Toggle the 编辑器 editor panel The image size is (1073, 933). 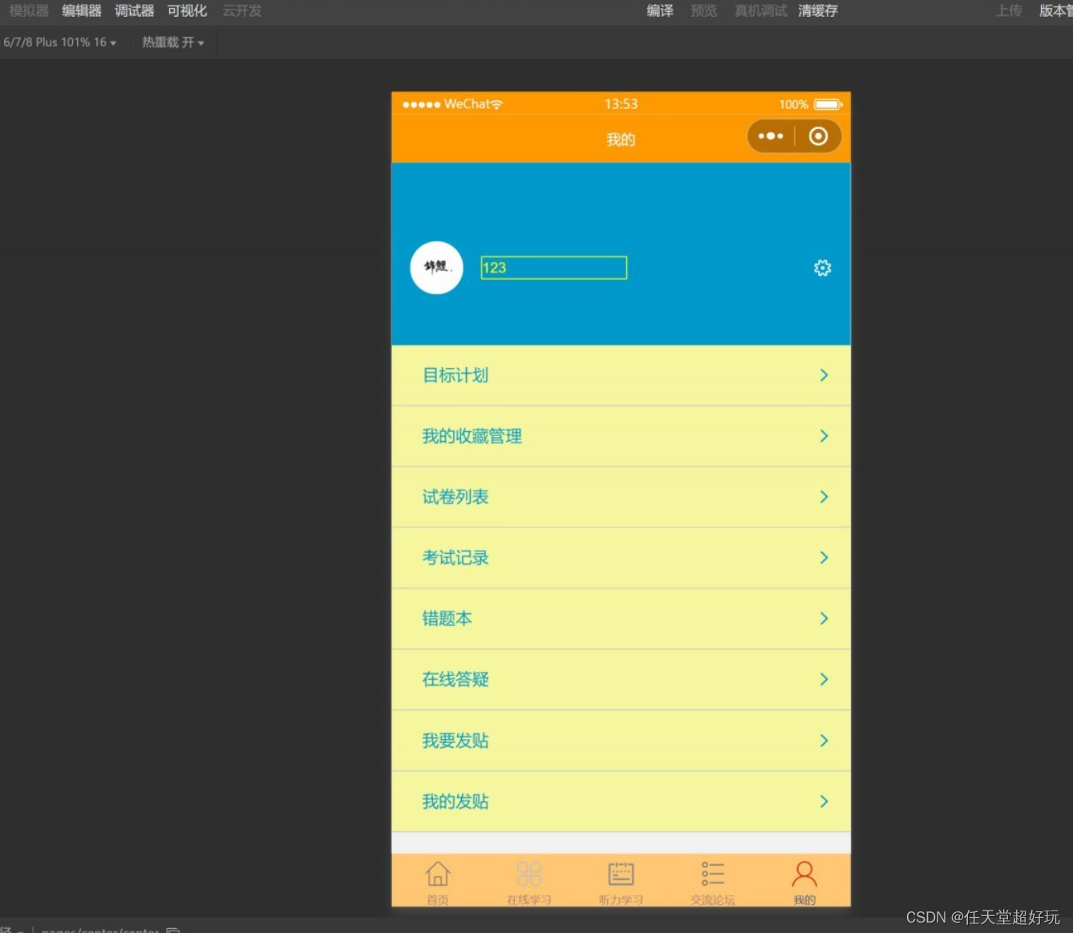[82, 10]
